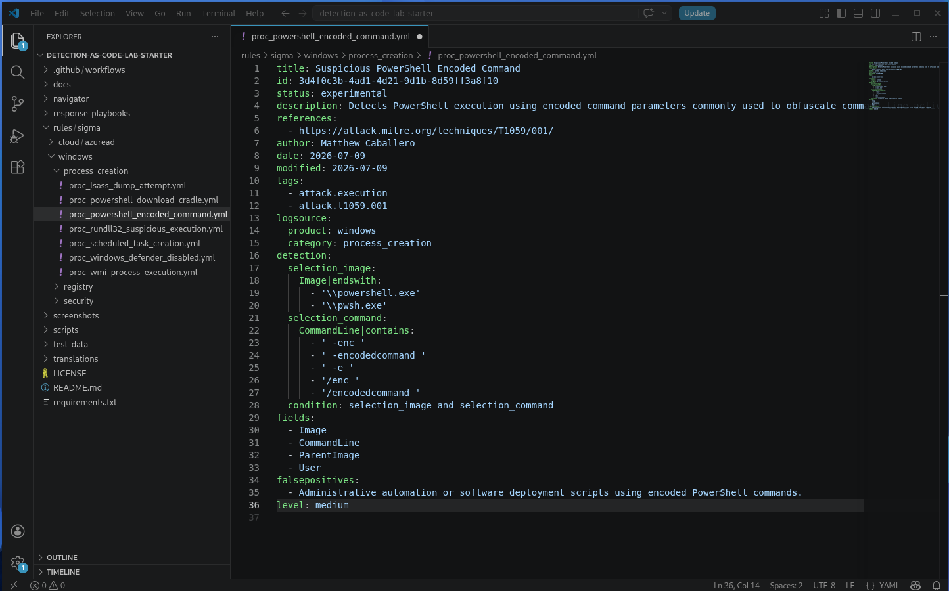Open the notifications bell in status bar

(937, 586)
